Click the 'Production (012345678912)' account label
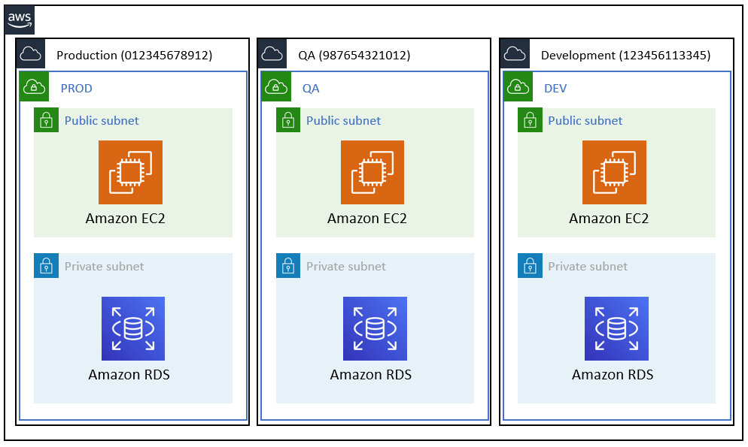Viewport: 748px width, 447px height. [x=135, y=56]
